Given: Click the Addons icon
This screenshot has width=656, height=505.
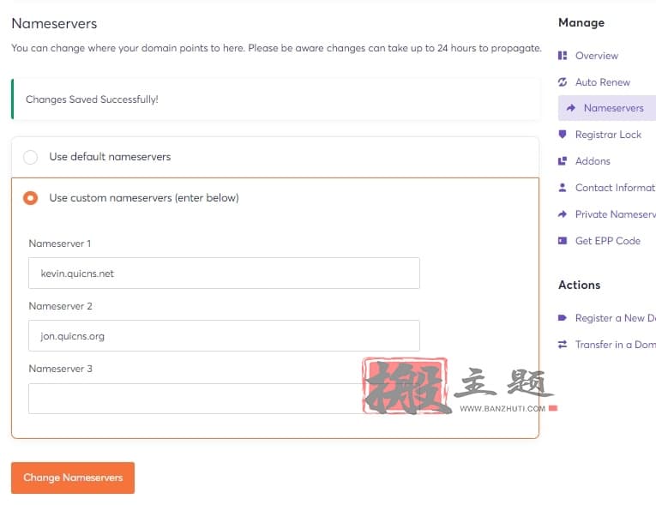Looking at the screenshot, I should tap(563, 161).
